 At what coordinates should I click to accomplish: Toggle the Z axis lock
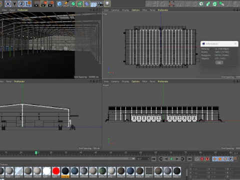[21, 3]
